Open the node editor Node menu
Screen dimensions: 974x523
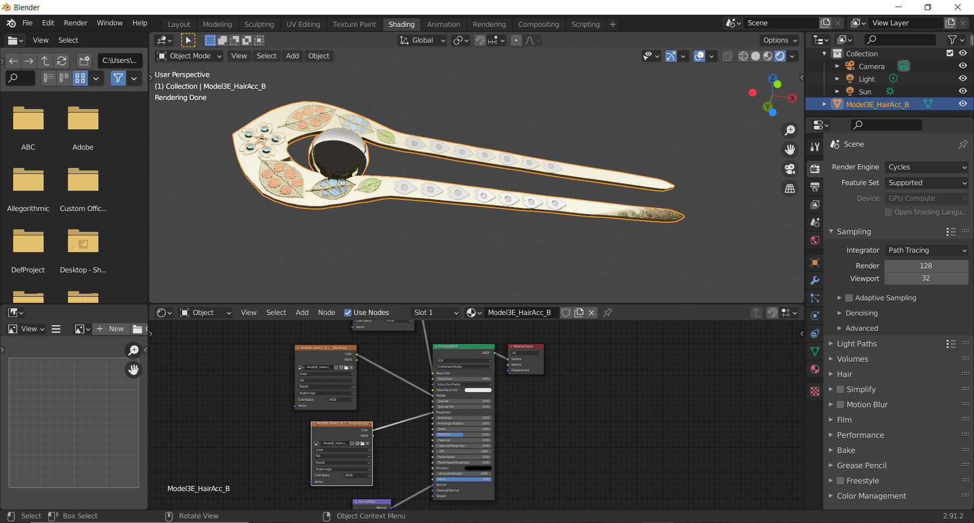(327, 312)
